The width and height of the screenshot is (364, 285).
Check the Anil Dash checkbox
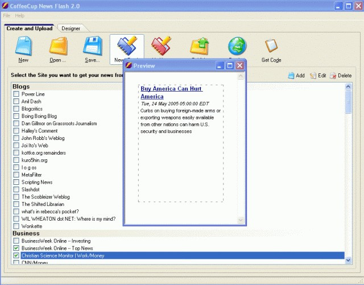pyautogui.click(x=16, y=101)
